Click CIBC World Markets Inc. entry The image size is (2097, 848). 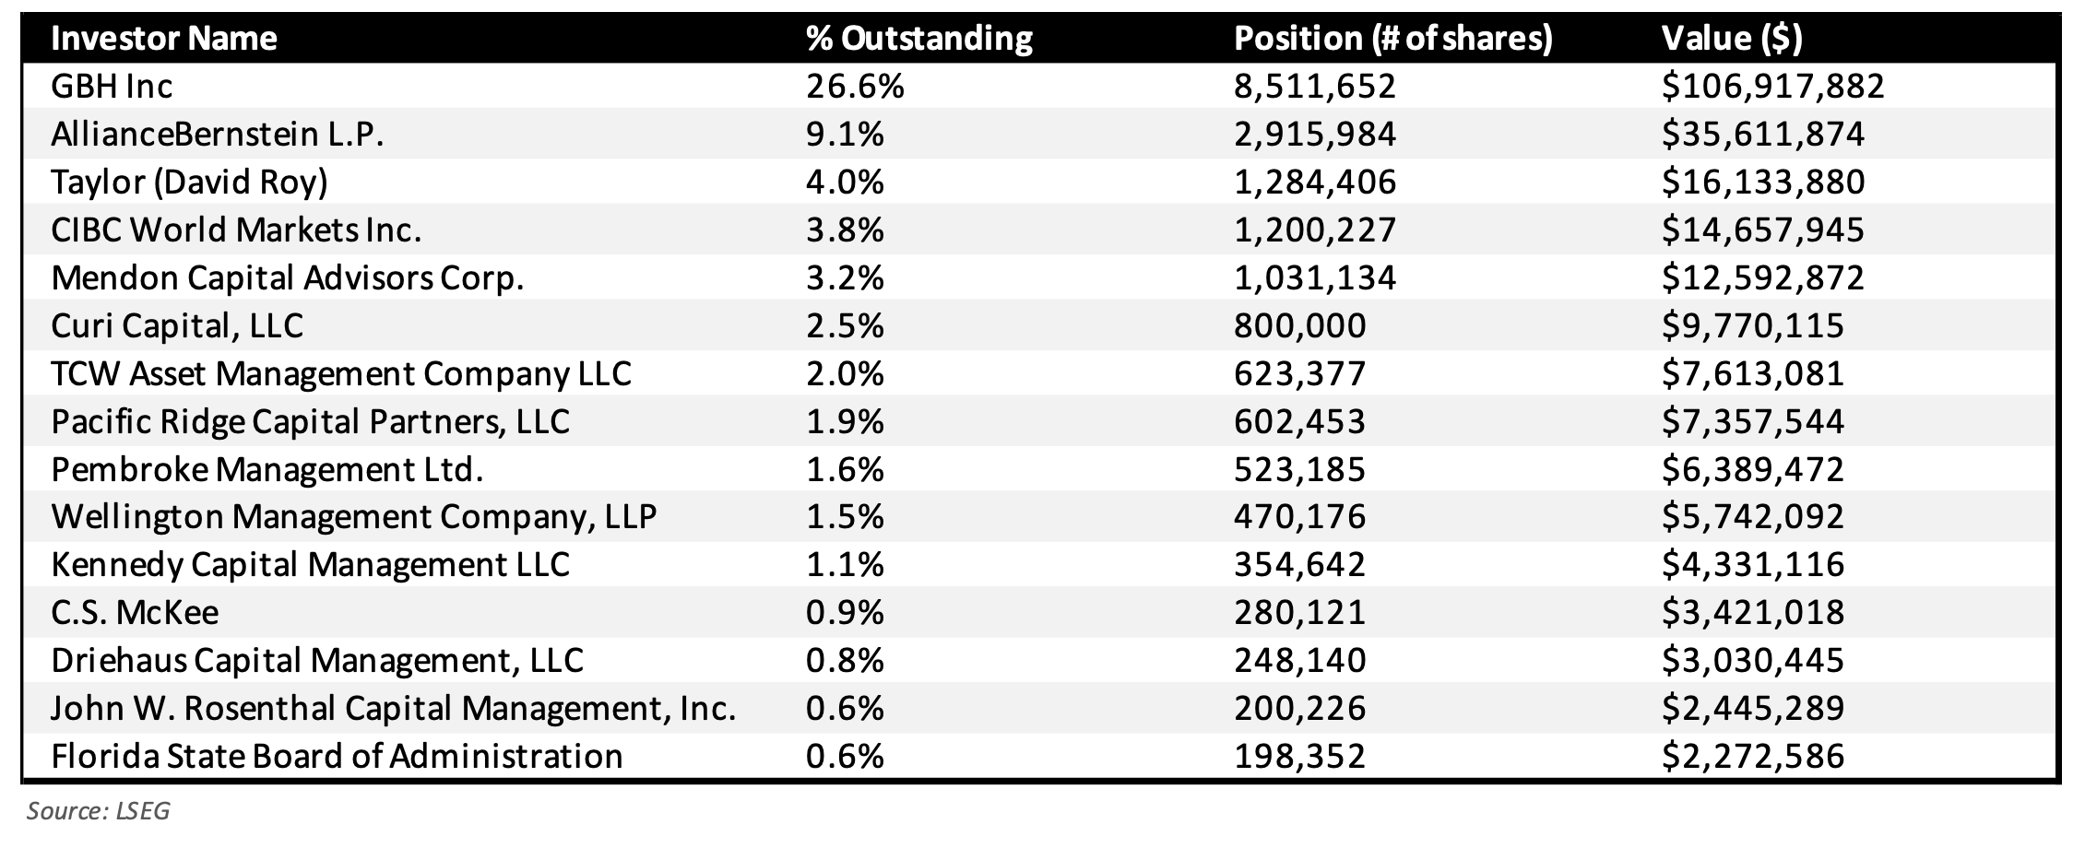tap(236, 230)
